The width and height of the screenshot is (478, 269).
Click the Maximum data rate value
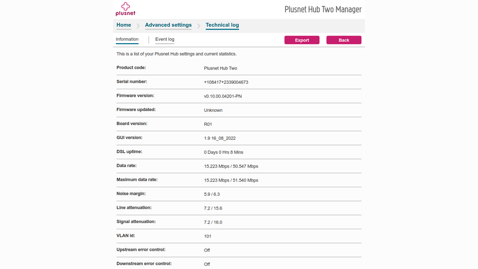[x=231, y=180]
